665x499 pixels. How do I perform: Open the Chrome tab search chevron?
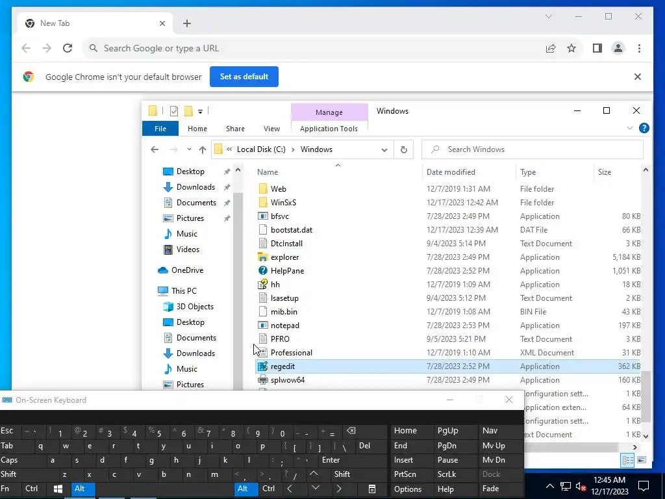click(548, 16)
